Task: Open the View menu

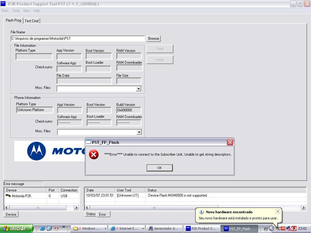Action: click(26, 11)
